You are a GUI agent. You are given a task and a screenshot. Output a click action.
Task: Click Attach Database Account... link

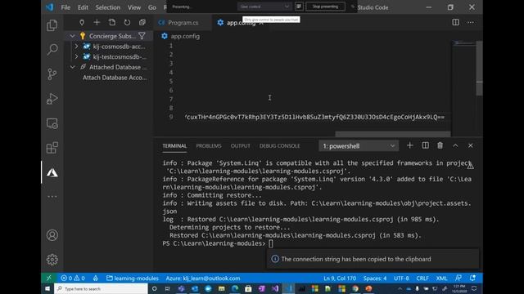[x=115, y=78]
